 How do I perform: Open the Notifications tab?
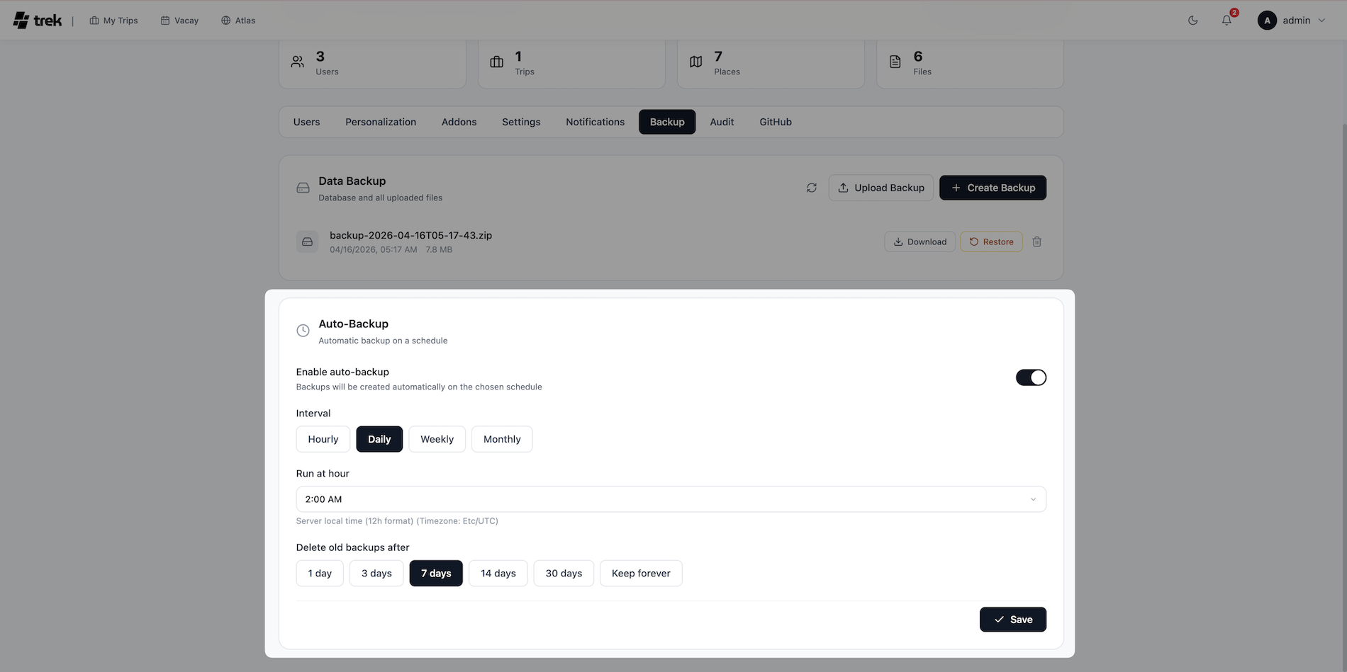point(595,122)
